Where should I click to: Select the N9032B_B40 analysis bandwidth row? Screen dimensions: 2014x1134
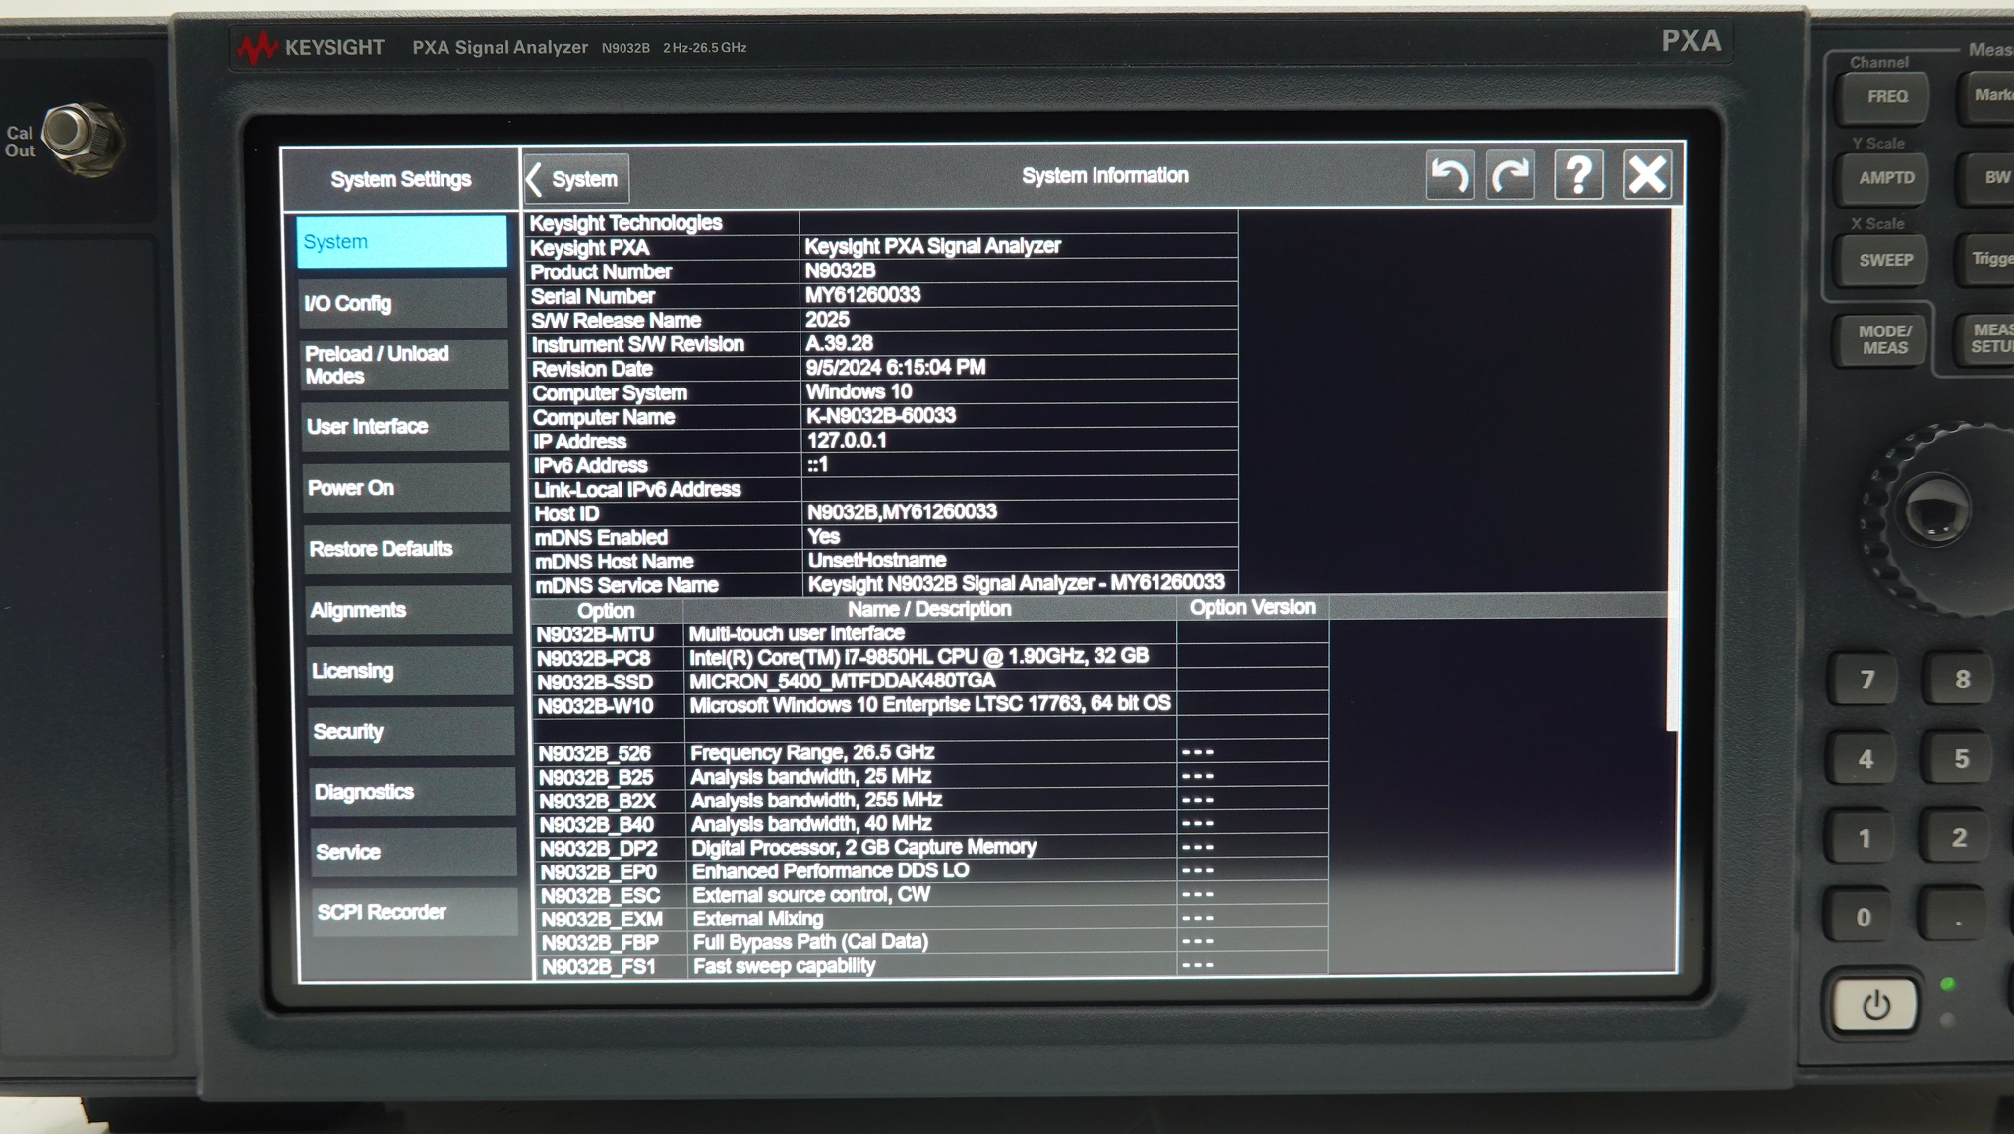[x=932, y=824]
